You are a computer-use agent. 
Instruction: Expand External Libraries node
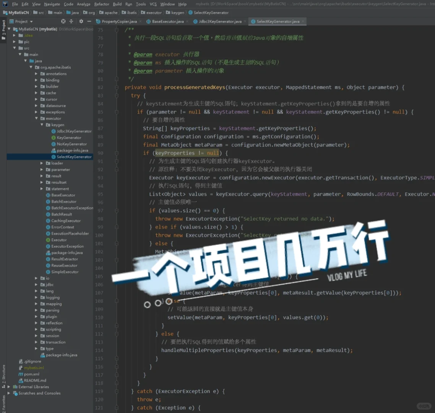click(9, 387)
